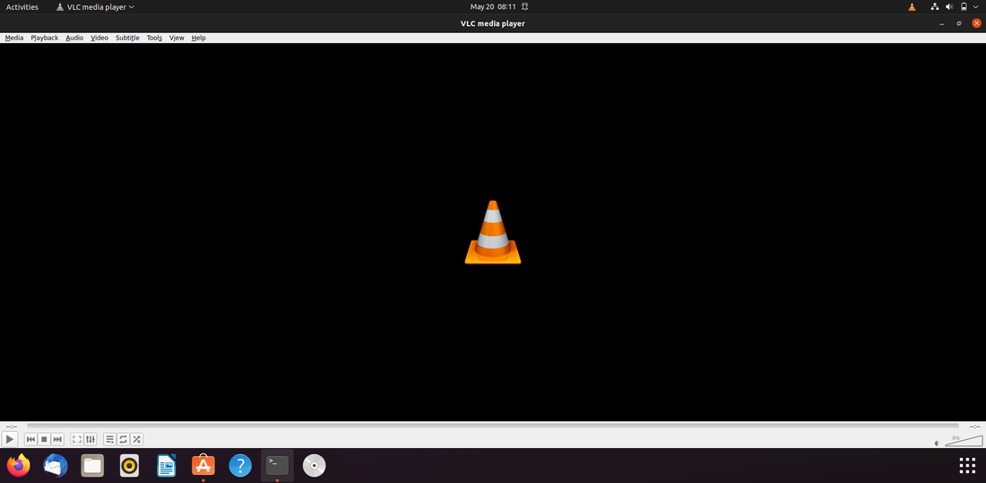Start playback with the Play button

pos(10,439)
